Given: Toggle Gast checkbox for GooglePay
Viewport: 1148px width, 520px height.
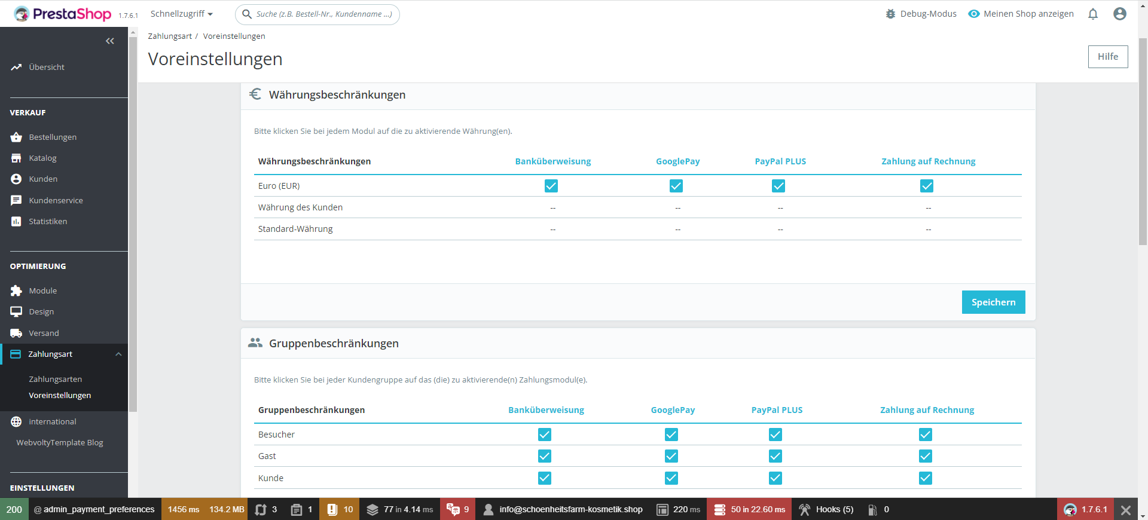Looking at the screenshot, I should (671, 456).
